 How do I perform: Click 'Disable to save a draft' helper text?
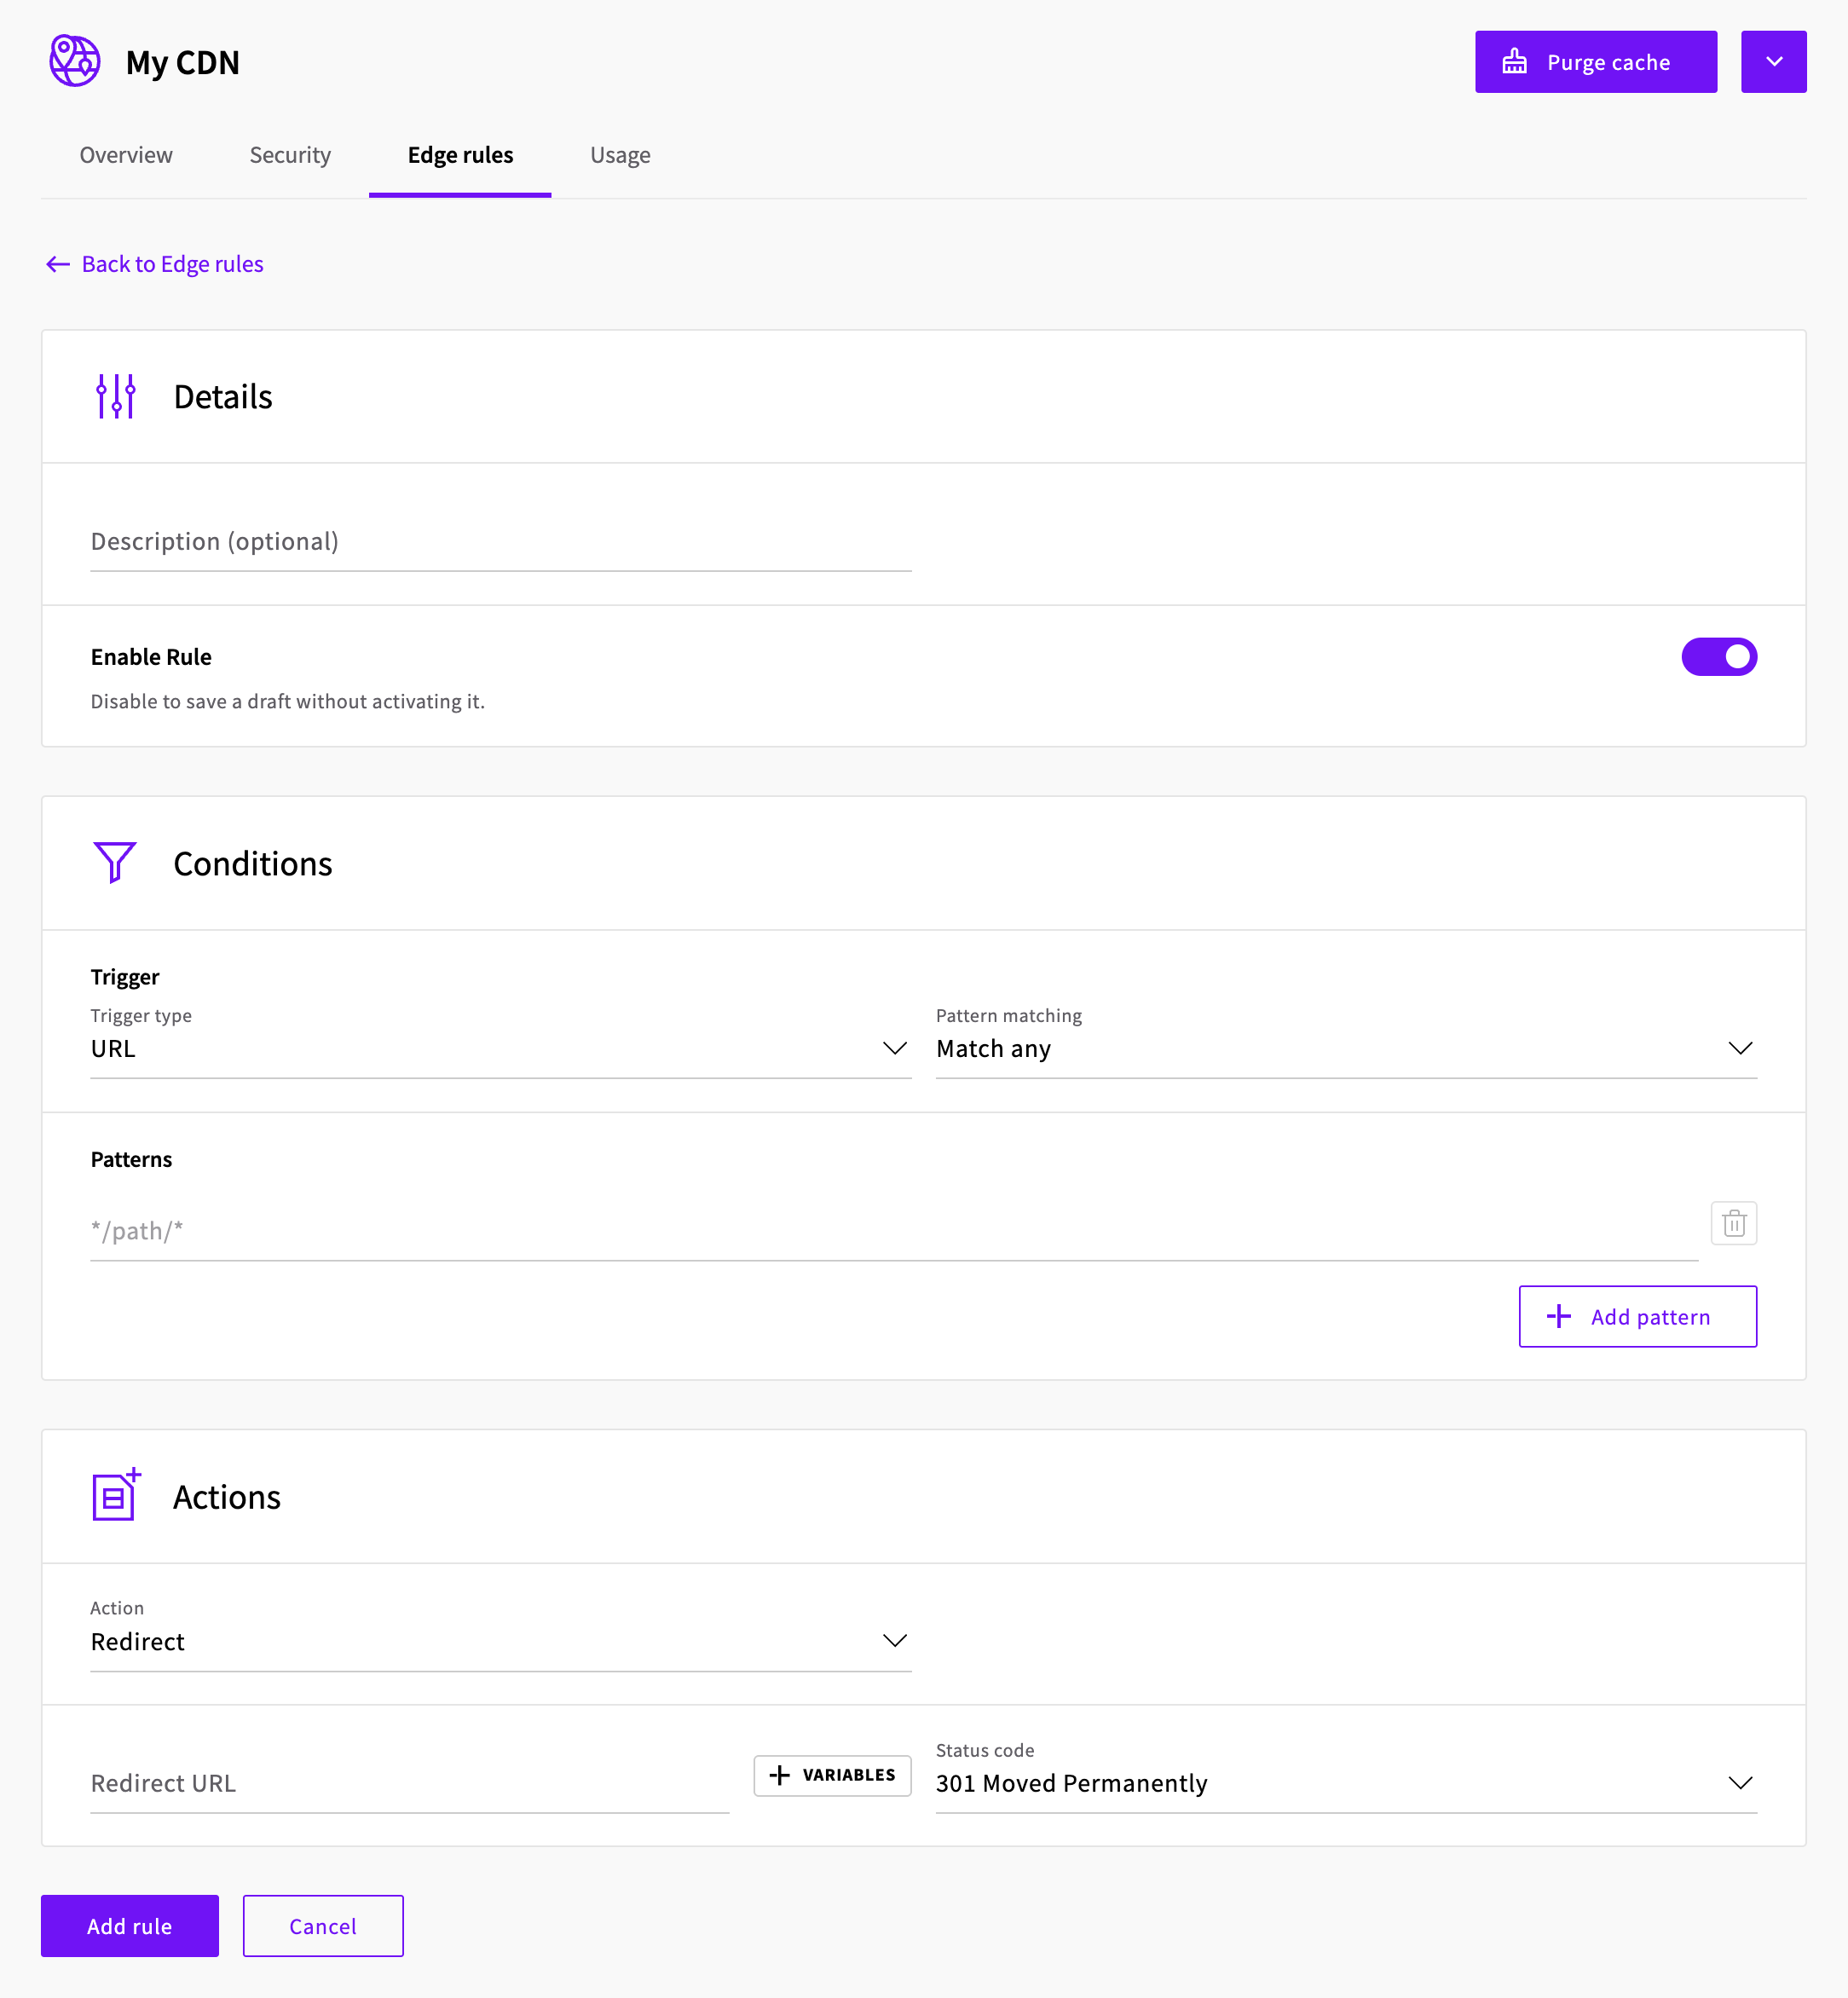point(288,701)
